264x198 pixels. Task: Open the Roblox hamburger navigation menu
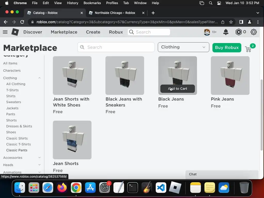[x=5, y=32]
